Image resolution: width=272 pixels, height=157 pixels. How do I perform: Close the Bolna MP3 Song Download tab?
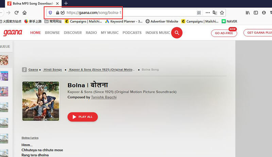coord(57,3)
